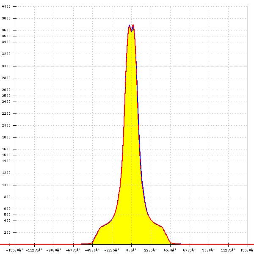This screenshot has height=254, width=254.
Task: Click the -135.0° x-axis label
Action: point(14,250)
